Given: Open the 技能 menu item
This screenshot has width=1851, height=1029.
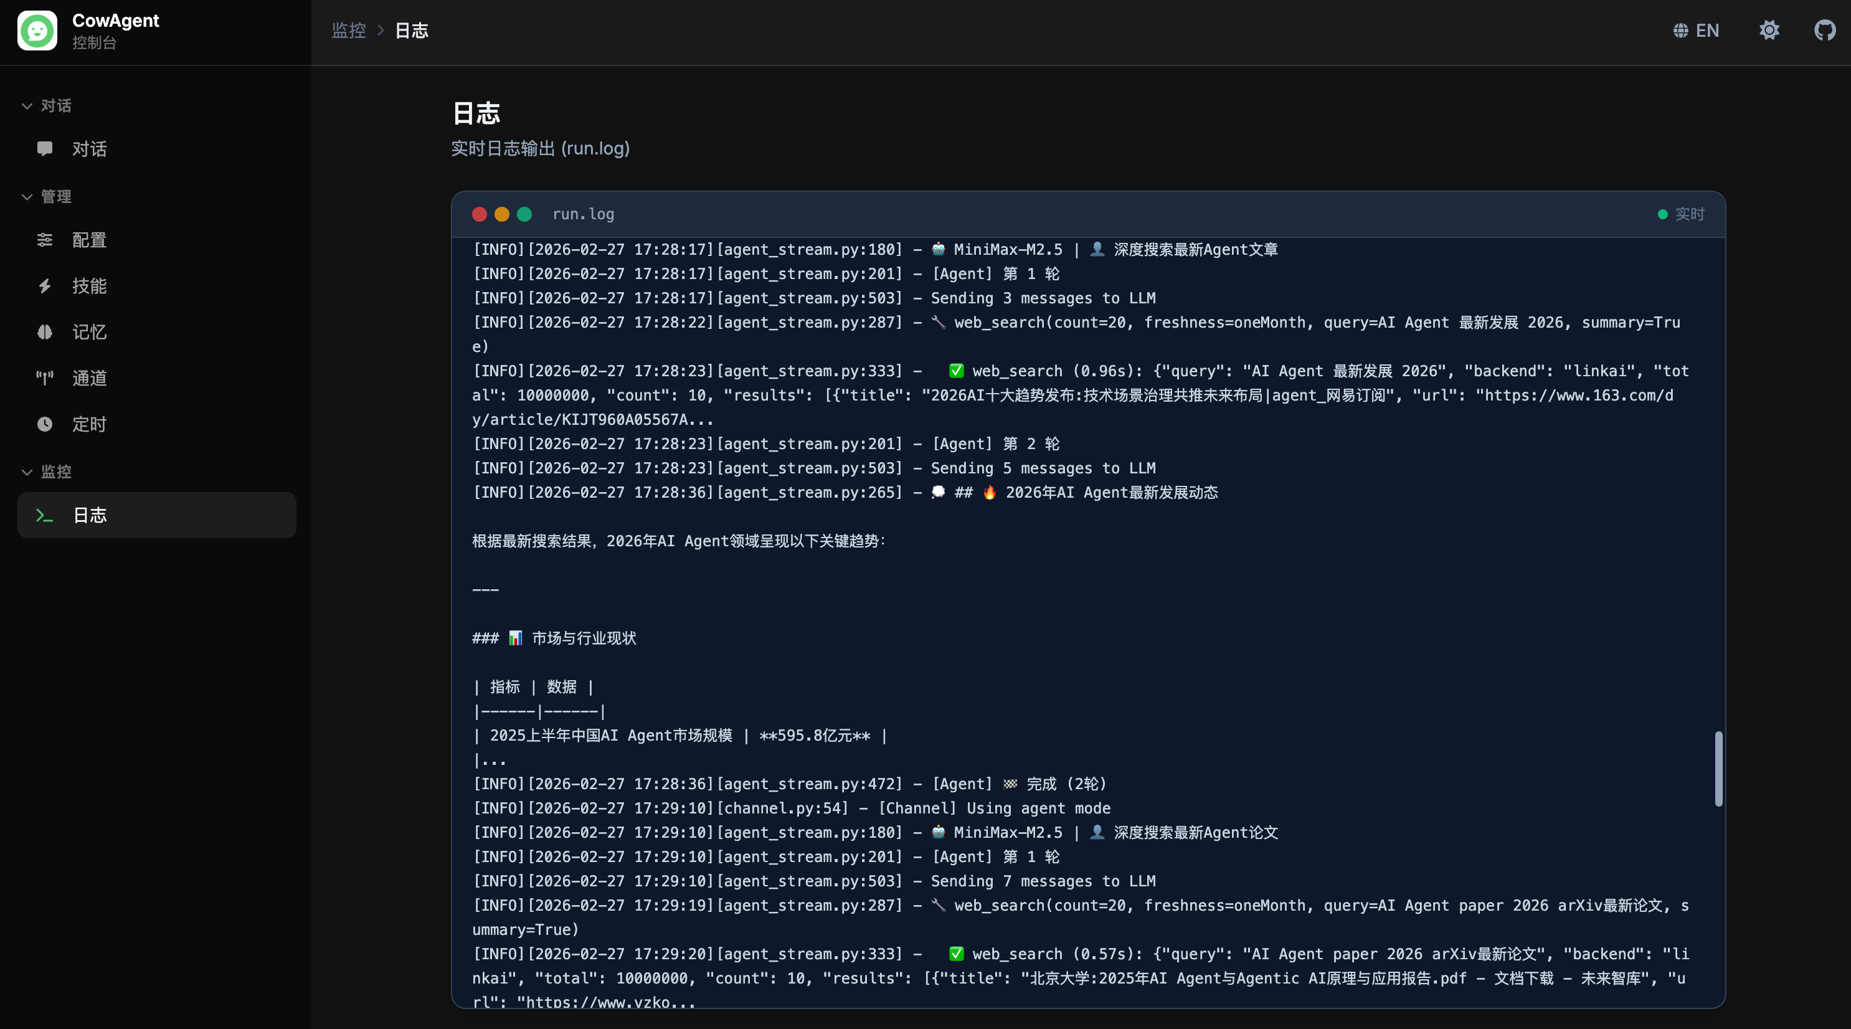Looking at the screenshot, I should (x=89, y=286).
